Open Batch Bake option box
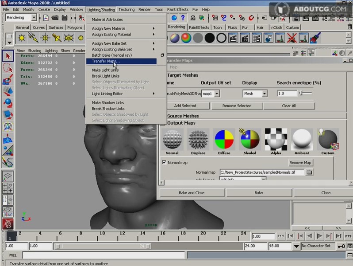Image resolution: width=353 pixels, height=266 pixels. [x=162, y=55]
